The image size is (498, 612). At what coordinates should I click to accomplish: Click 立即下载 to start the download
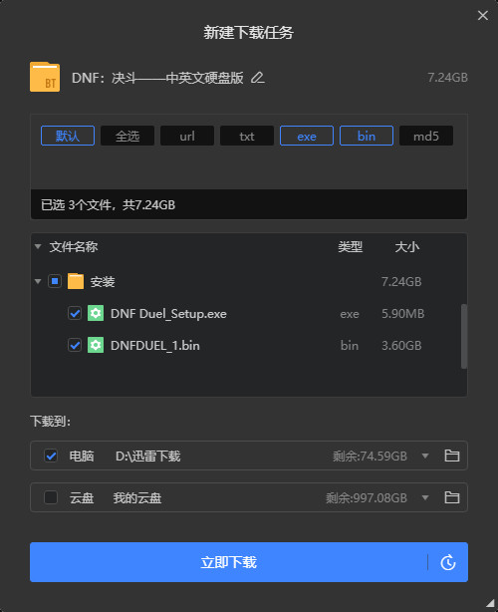point(228,562)
